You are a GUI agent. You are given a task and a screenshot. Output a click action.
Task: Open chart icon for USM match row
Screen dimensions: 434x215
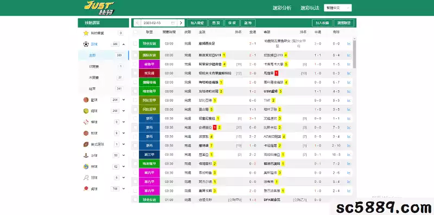pyautogui.click(x=349, y=91)
